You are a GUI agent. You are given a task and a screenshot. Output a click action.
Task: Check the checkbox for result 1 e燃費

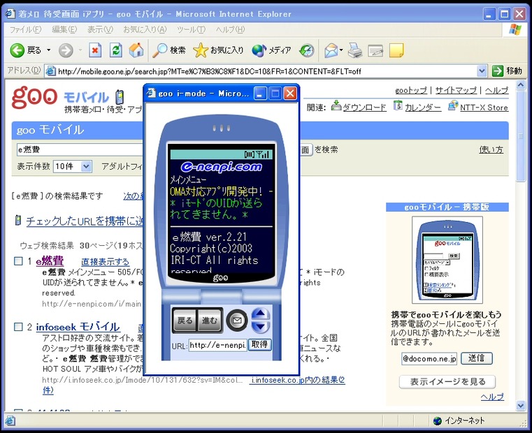tap(18, 261)
